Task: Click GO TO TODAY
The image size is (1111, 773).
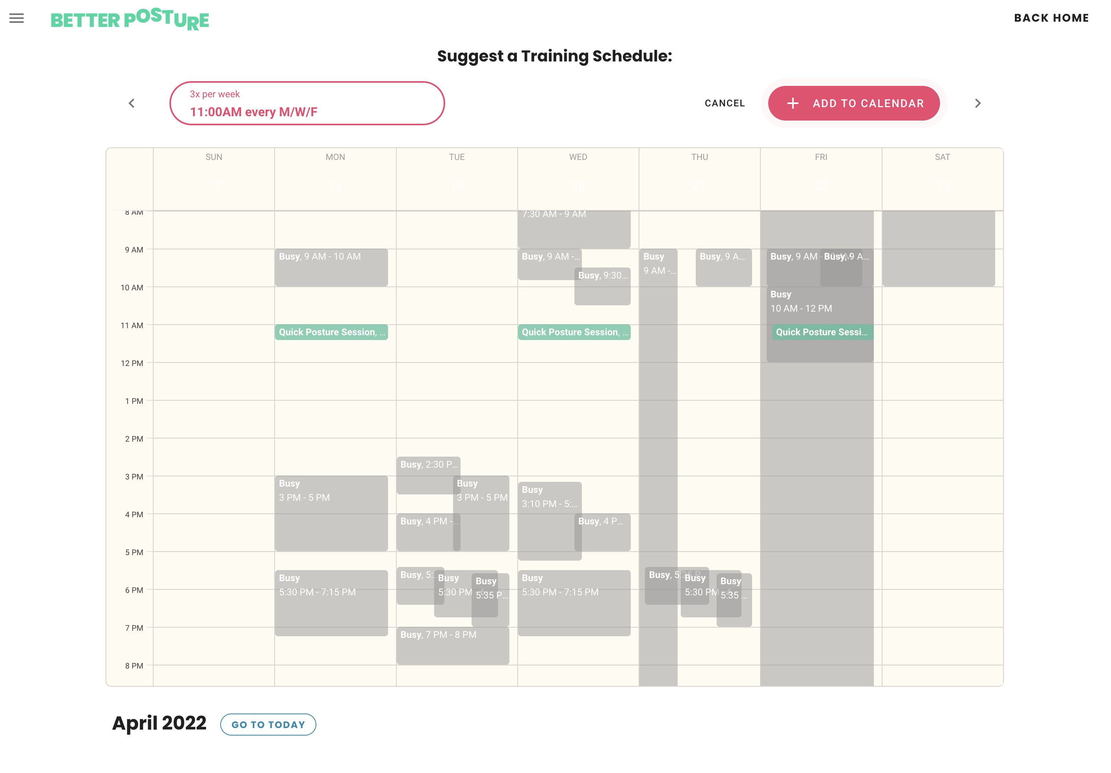Action: [x=268, y=724]
